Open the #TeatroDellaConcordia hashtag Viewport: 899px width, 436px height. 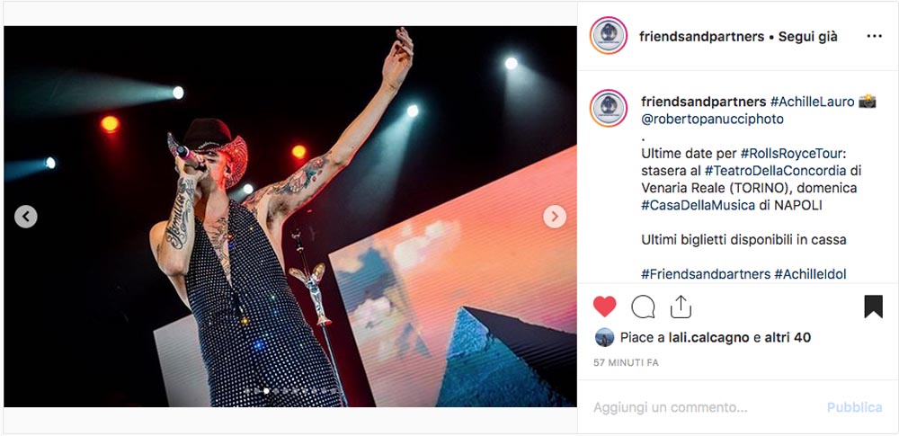(x=783, y=171)
